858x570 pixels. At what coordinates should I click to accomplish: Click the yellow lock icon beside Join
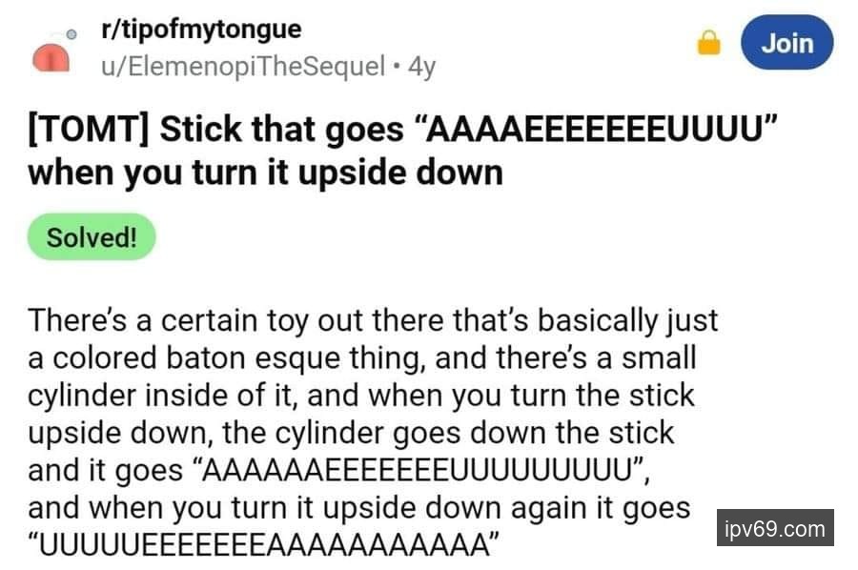(x=707, y=44)
